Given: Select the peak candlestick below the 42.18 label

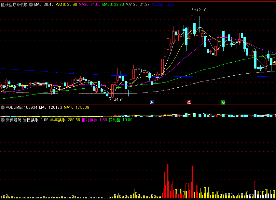Looking at the screenshot, I should click(192, 20).
